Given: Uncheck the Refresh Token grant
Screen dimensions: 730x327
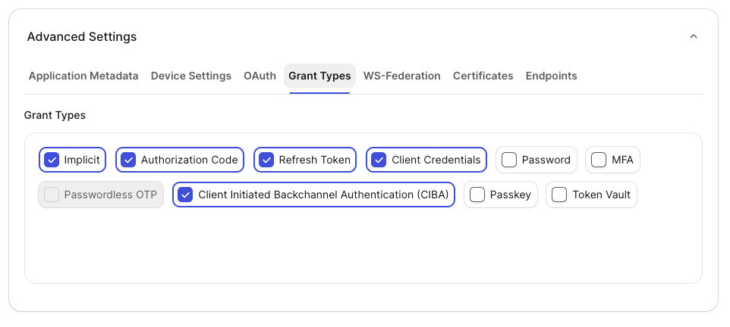Looking at the screenshot, I should 266,160.
